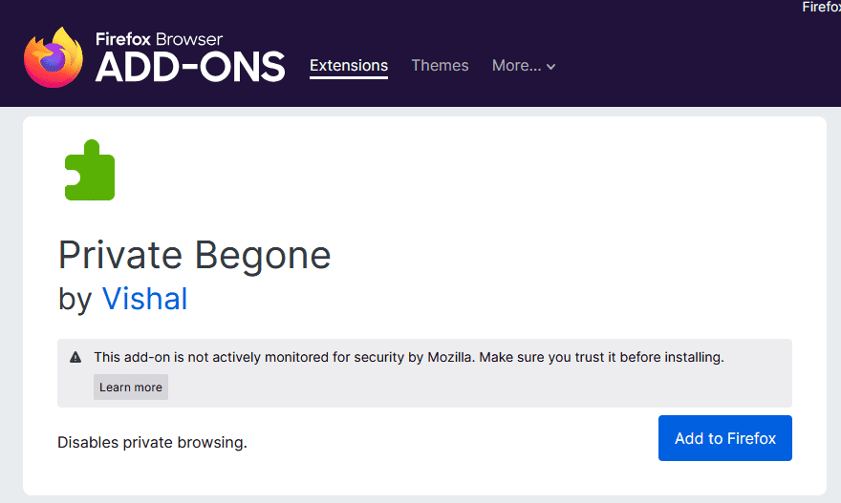Click the chevron arrow beside More

pyautogui.click(x=551, y=67)
